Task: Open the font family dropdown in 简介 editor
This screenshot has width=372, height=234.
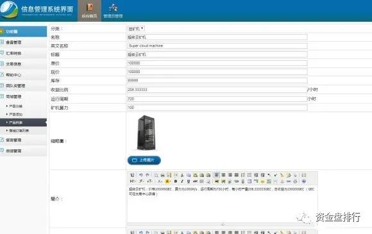Action: [x=142, y=181]
